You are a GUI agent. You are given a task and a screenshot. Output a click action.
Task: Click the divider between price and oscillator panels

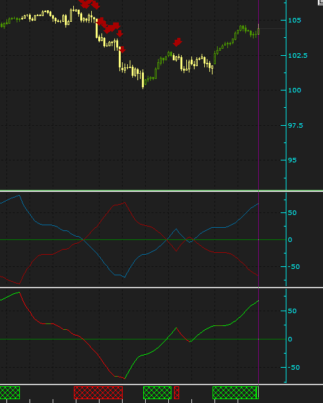tap(162, 191)
